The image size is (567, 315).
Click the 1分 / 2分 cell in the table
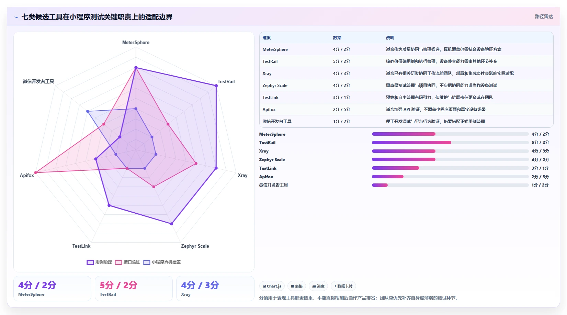(341, 122)
